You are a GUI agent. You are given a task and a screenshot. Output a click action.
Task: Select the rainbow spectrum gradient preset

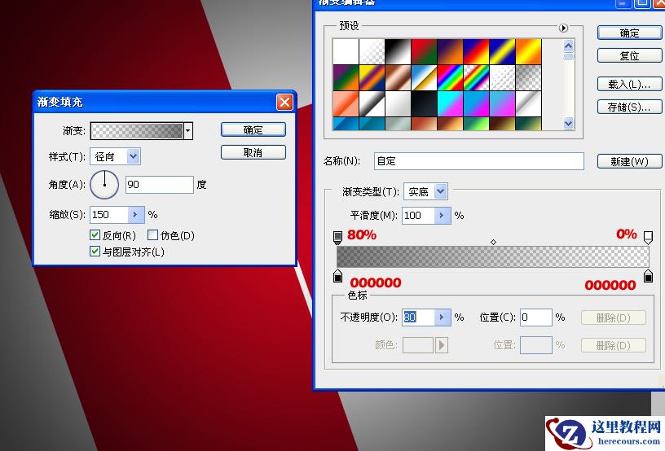tap(450, 77)
